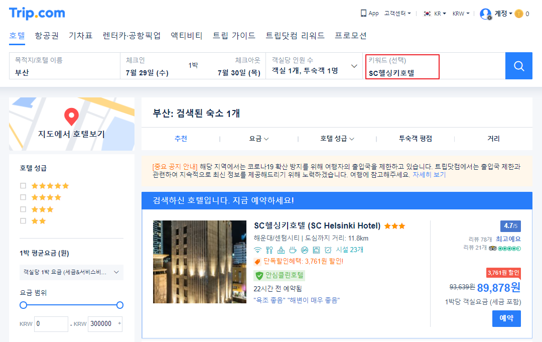
Task: Sort results by 추천
Action: 181,139
